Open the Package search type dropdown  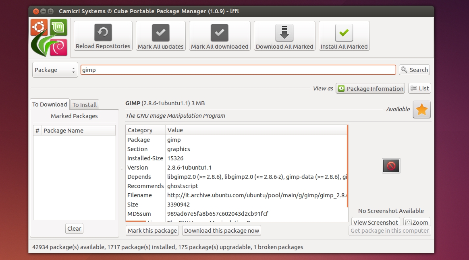[55, 70]
